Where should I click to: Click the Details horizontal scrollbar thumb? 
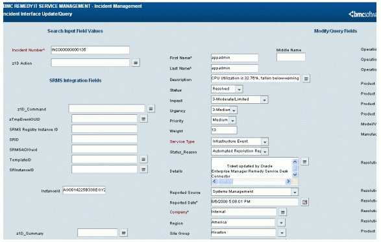coord(226,182)
